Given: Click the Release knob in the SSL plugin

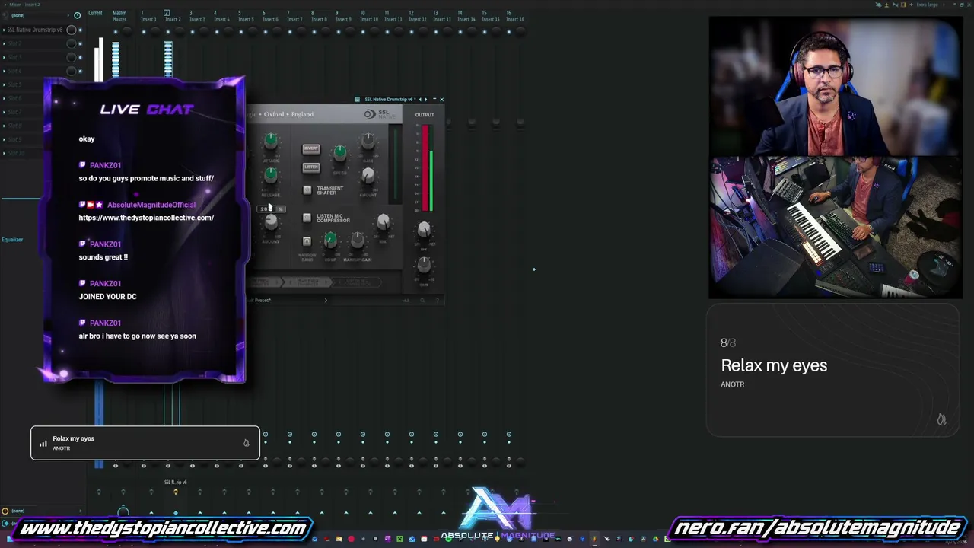Looking at the screenshot, I should point(271,175).
